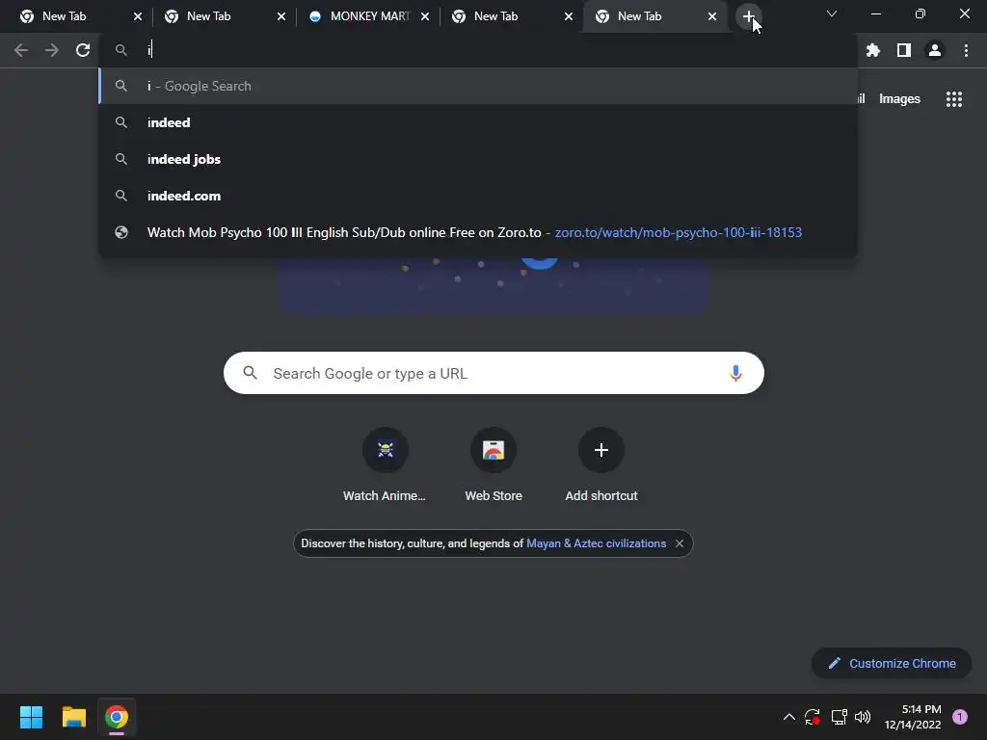Viewport: 987px width, 740px height.
Task: Click Chrome icon in taskbar
Action: 117,717
